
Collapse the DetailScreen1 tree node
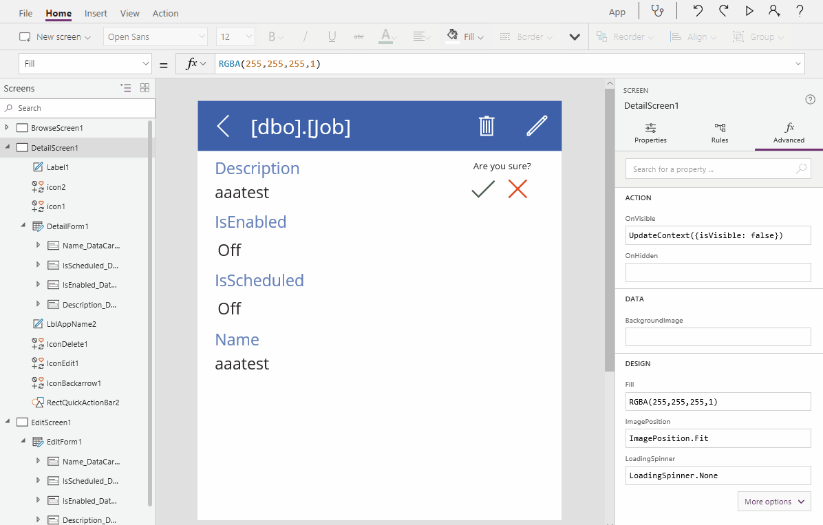pos(7,147)
